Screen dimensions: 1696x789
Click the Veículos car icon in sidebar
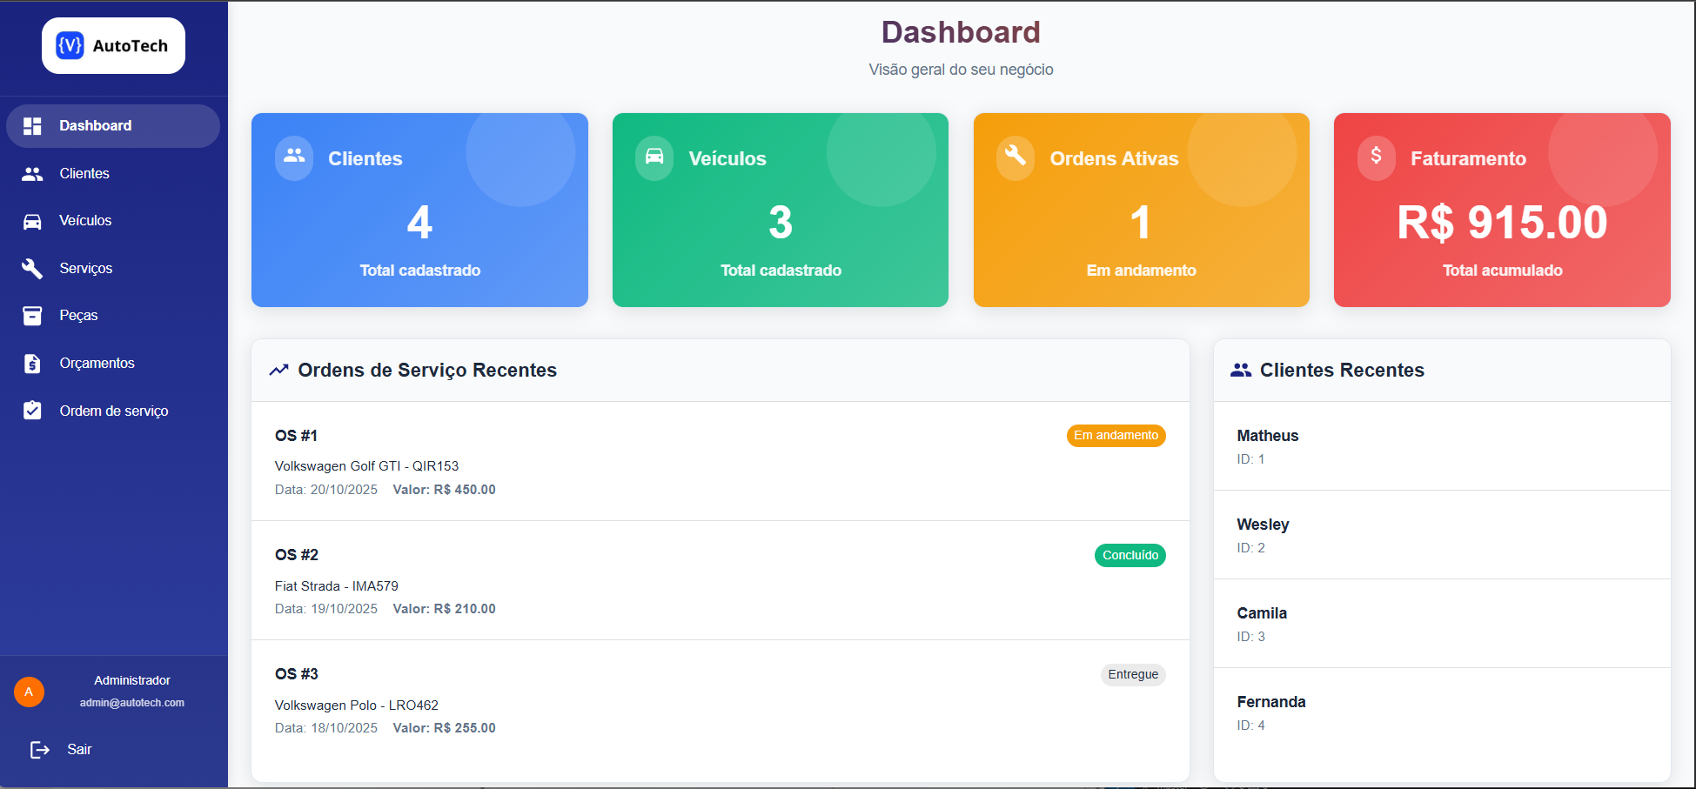coord(32,221)
